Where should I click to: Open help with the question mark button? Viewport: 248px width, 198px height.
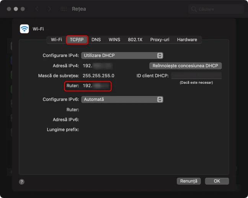tap(22, 182)
